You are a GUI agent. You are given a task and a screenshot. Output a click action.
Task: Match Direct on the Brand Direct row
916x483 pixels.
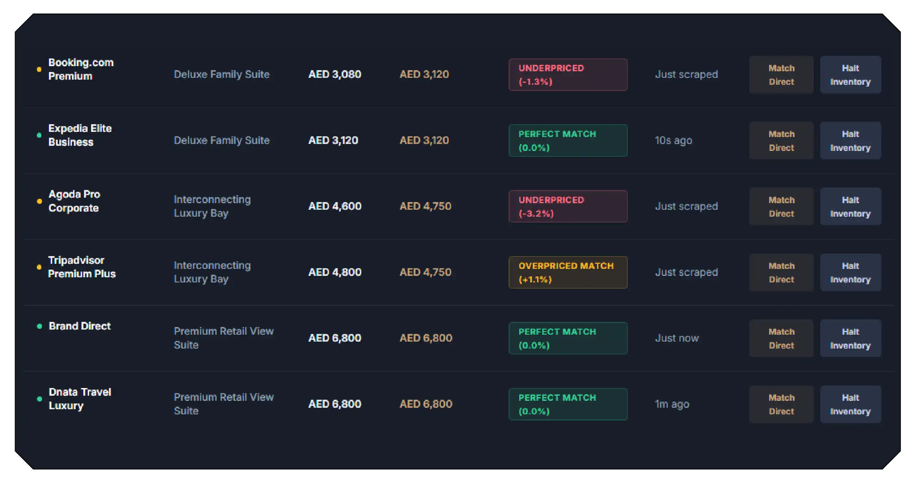coord(781,338)
